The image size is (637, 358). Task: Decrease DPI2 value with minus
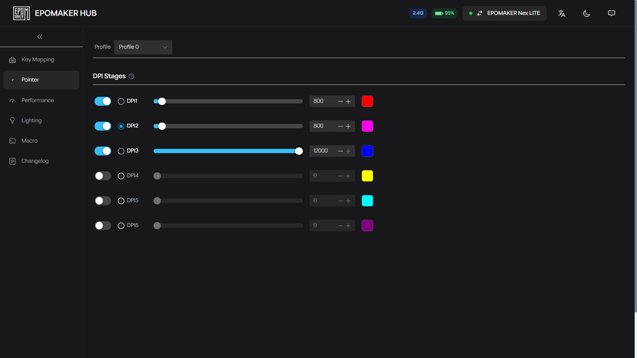340,126
